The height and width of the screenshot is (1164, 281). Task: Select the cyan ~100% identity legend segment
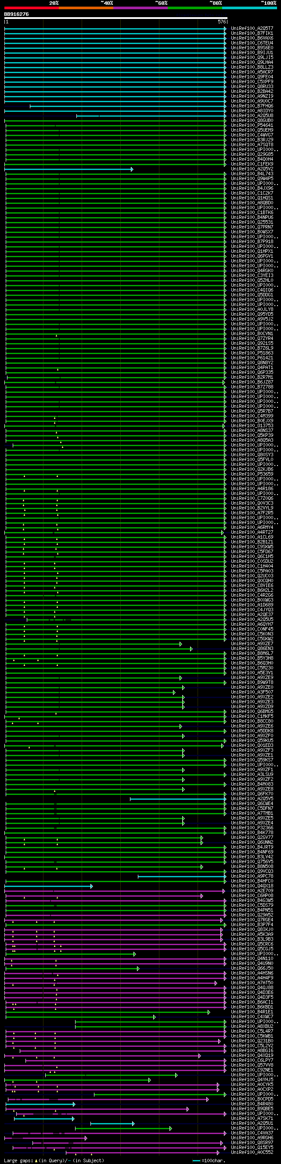(x=249, y=8)
